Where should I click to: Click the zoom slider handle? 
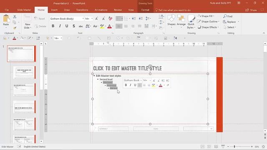pyautogui.click(x=234, y=147)
